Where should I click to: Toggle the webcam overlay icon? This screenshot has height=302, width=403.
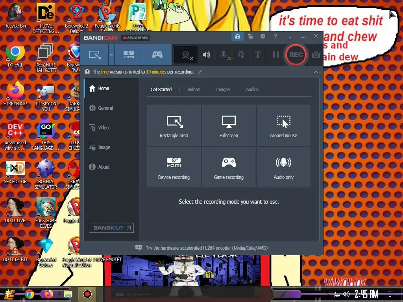pyautogui.click(x=186, y=55)
